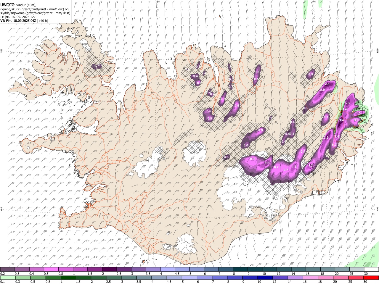This screenshot has width=379, height=284.
Task: Click the pink 0.5 swatch in top legend row
Action: pyautogui.click(x=51, y=270)
